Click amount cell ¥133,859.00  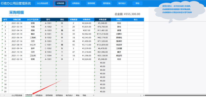tap(102, 45)
